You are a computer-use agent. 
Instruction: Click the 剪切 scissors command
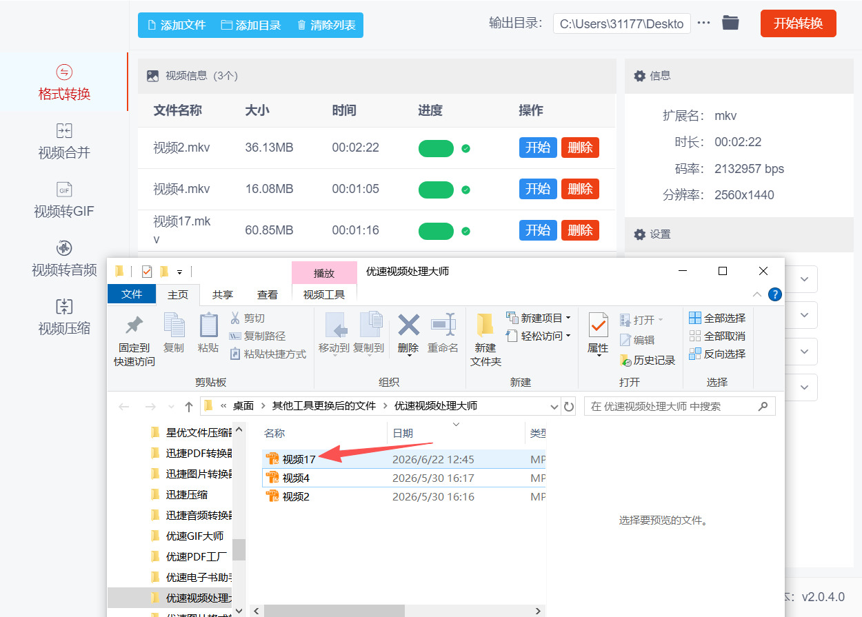247,318
